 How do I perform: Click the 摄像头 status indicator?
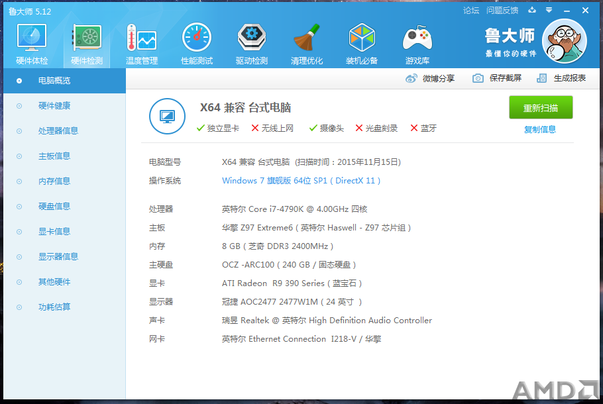[x=327, y=128]
